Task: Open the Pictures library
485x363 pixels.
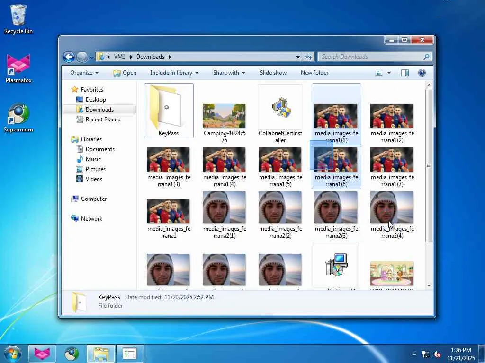Action: point(96,169)
